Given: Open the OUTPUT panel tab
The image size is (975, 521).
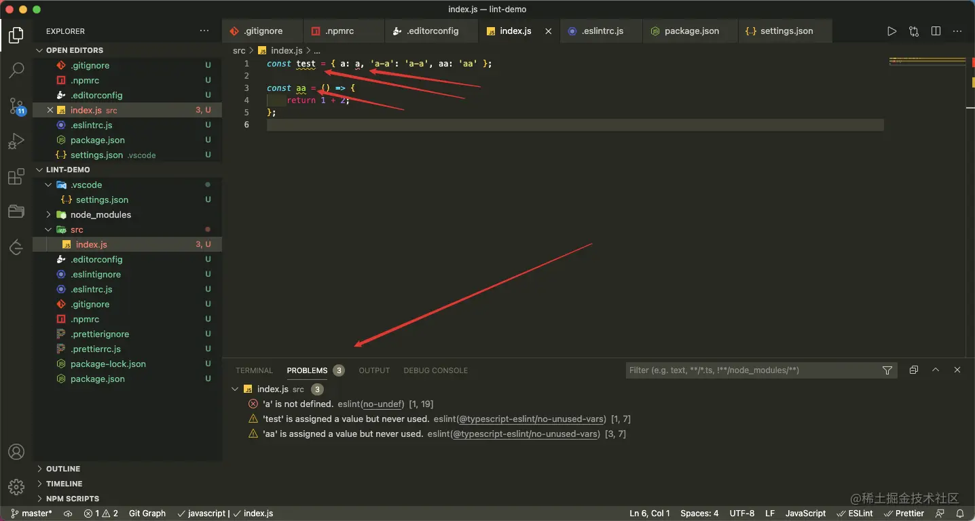Looking at the screenshot, I should point(374,370).
